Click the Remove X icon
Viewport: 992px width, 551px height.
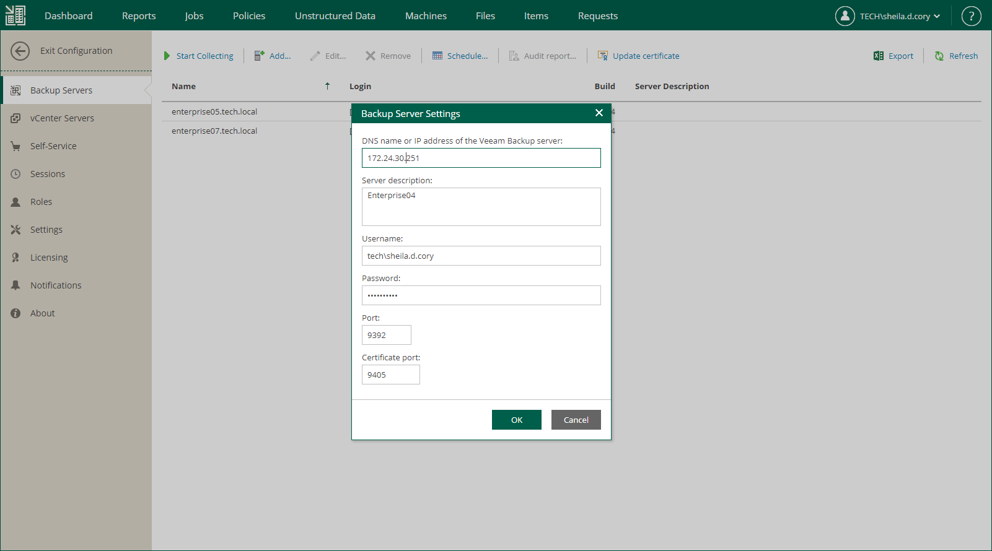[371, 56]
